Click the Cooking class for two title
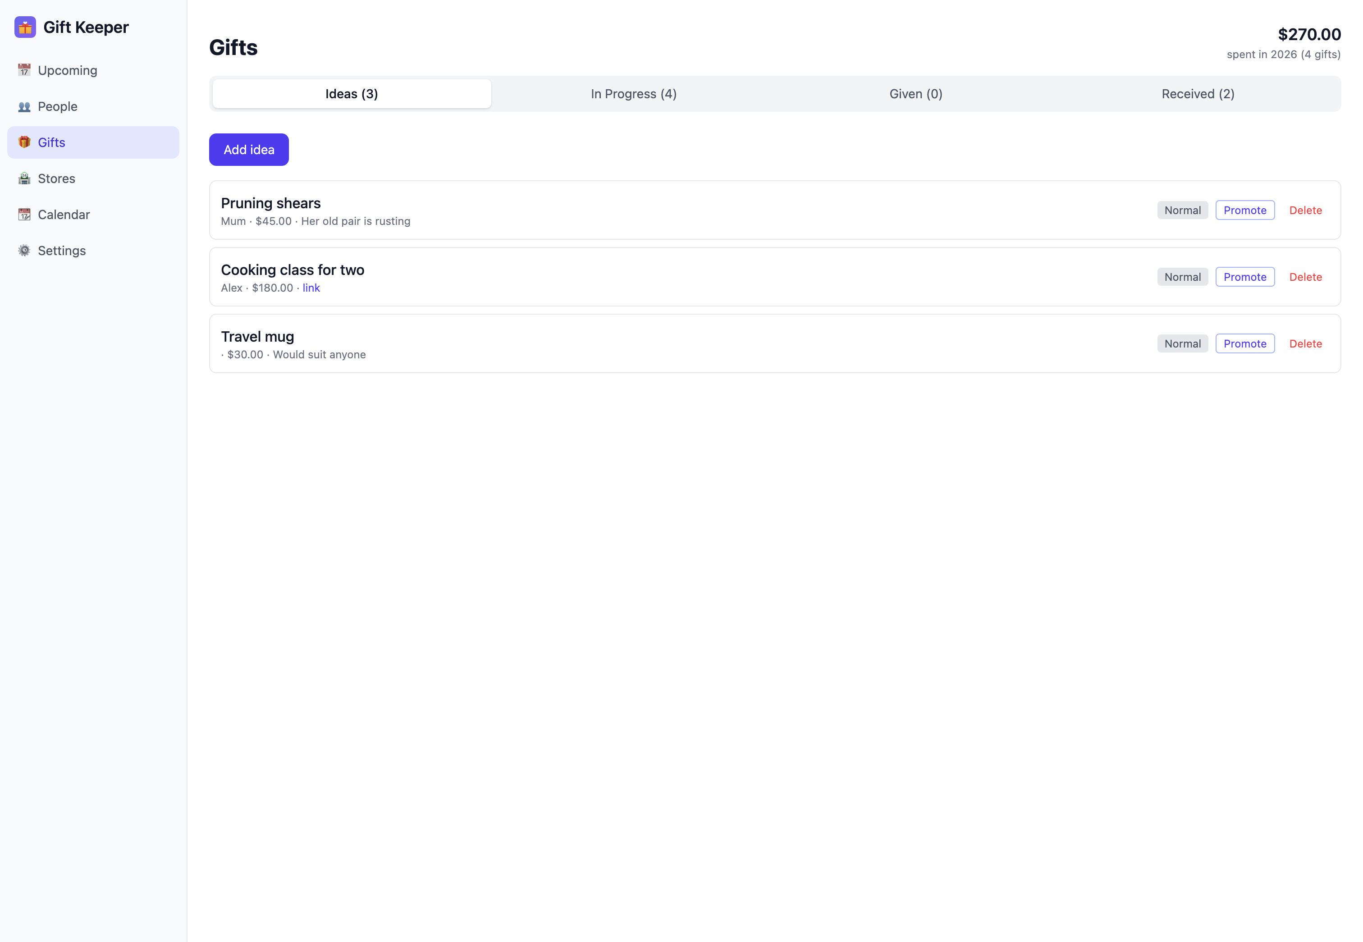The width and height of the screenshot is (1363, 942). pyautogui.click(x=292, y=270)
